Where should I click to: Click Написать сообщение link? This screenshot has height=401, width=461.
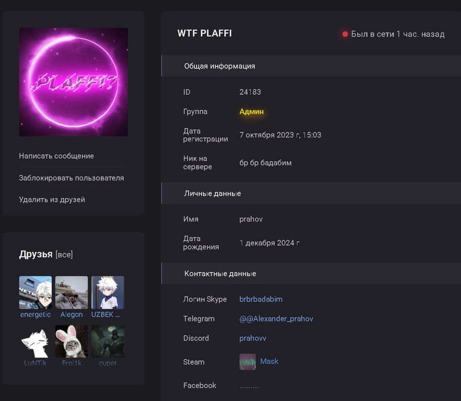[x=57, y=156]
